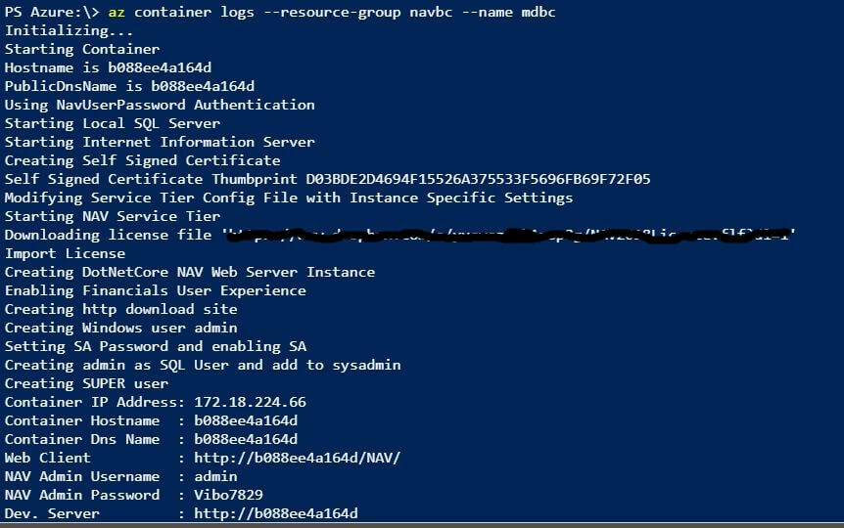Click the 'PS Azure:\>' prompt text
The height and width of the screenshot is (528, 844).
(x=52, y=12)
